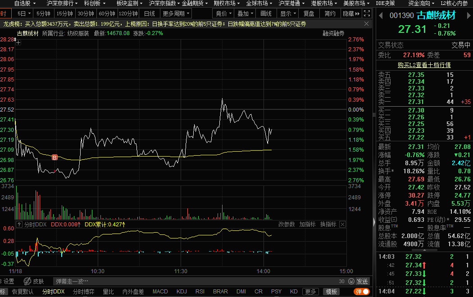Click the red B buy marker on chart
473x297 pixels.
55,157
